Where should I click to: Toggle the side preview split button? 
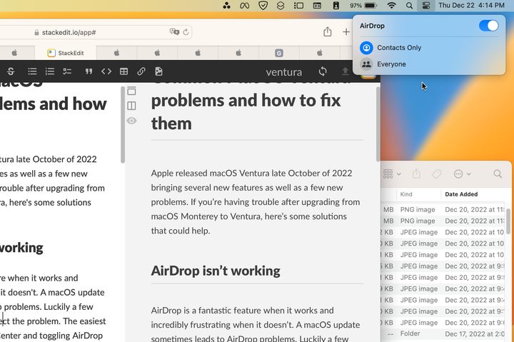tap(131, 106)
